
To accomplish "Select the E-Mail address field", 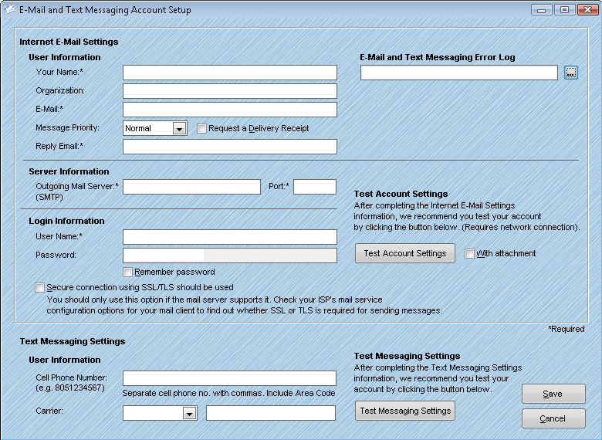I will (x=230, y=110).
